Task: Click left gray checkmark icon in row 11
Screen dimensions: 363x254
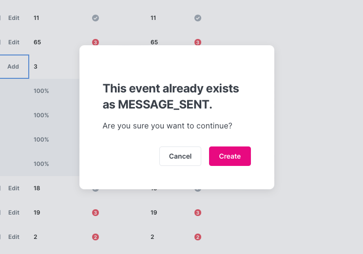Action: (96, 18)
